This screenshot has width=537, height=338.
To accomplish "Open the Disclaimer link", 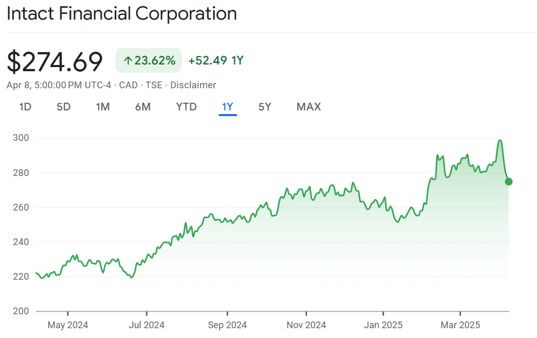I will tap(193, 85).
